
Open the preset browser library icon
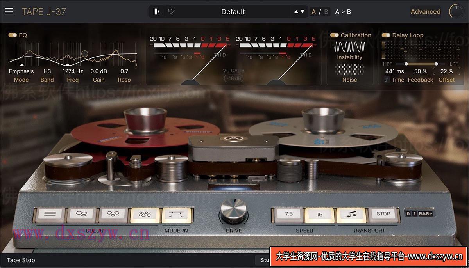(157, 12)
